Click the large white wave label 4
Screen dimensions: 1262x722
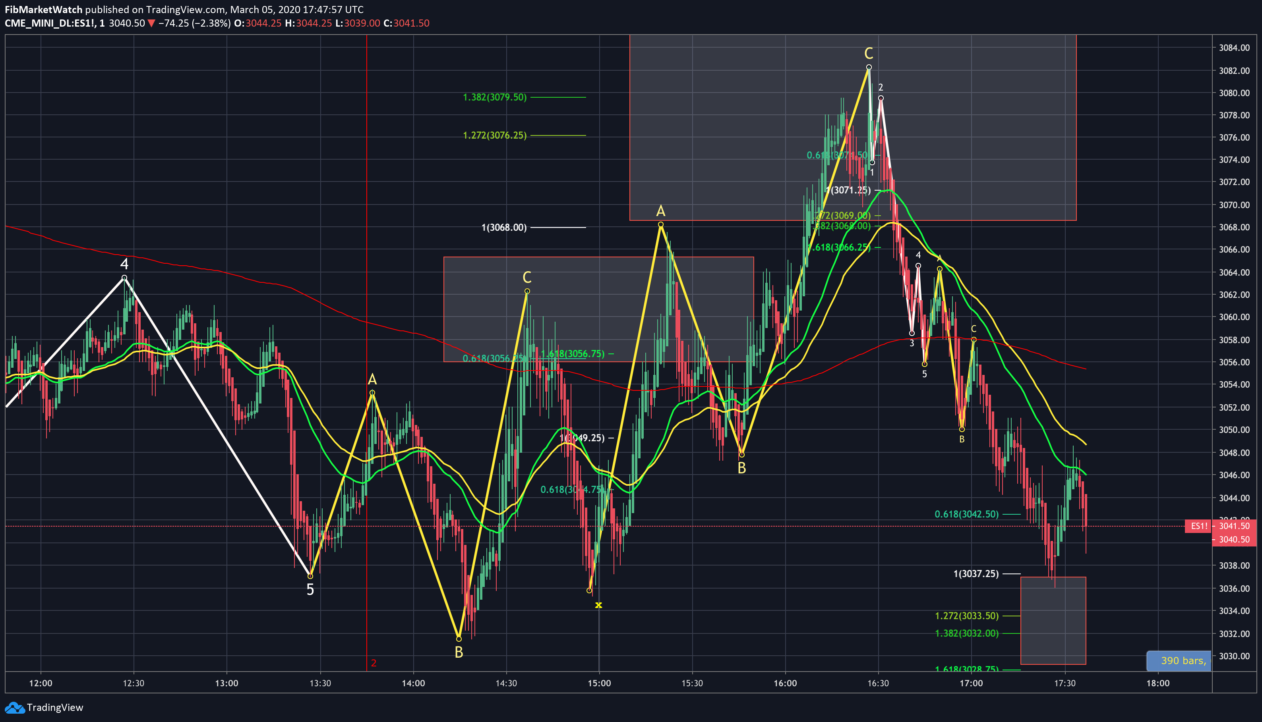[124, 264]
